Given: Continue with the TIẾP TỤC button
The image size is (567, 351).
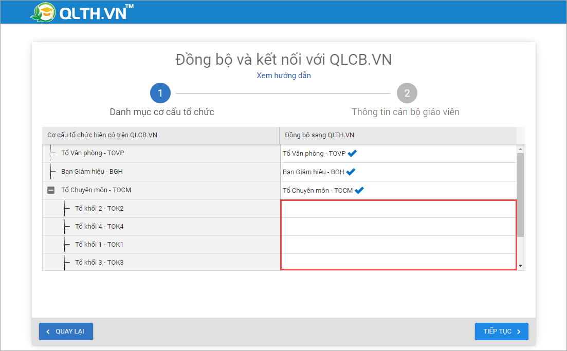Looking at the screenshot, I should pos(502,331).
